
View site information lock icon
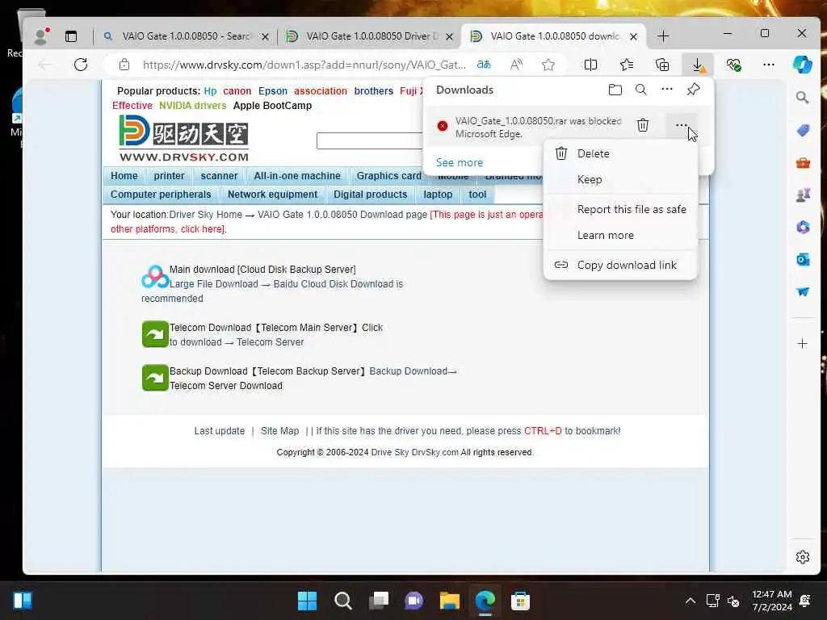[124, 65]
